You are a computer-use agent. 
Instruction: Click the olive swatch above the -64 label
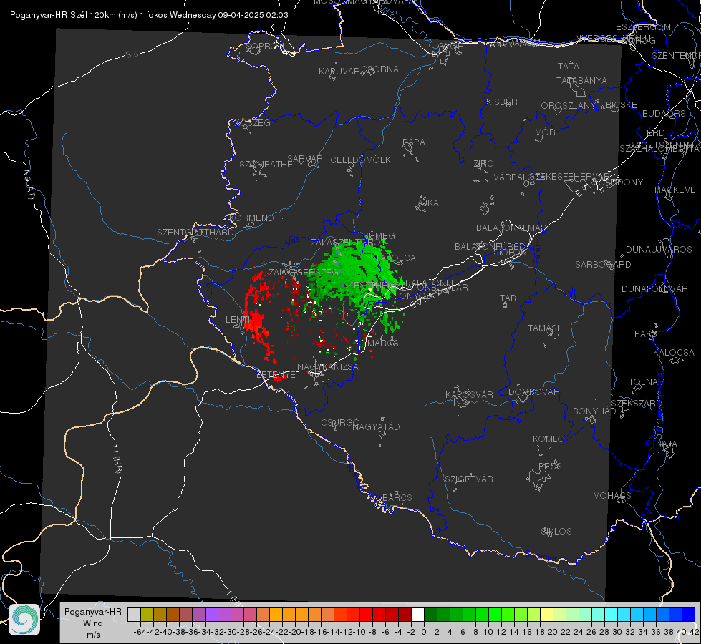pos(147,614)
